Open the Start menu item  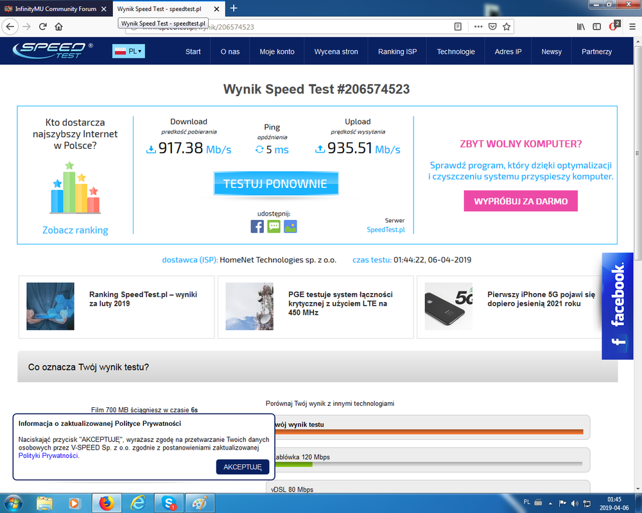tap(193, 51)
